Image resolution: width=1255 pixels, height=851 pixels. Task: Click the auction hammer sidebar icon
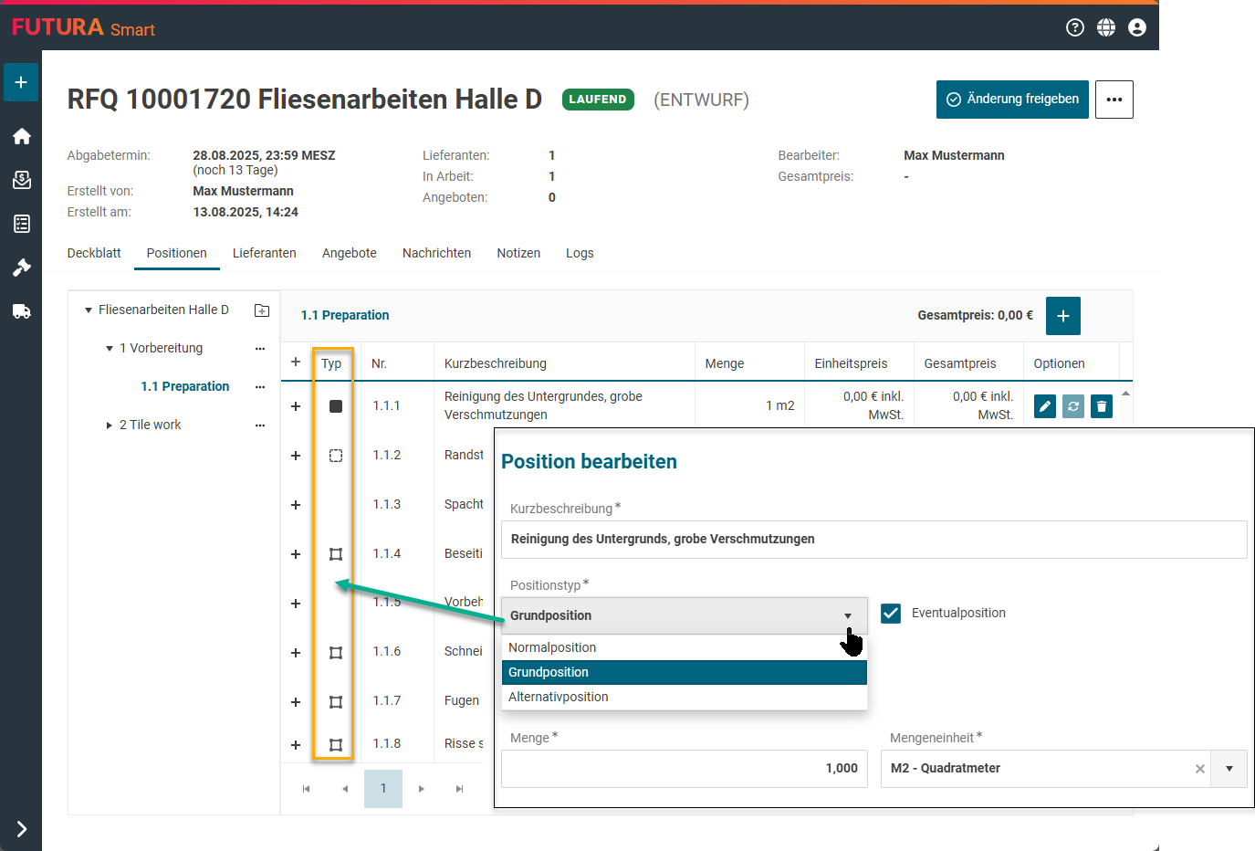22,268
